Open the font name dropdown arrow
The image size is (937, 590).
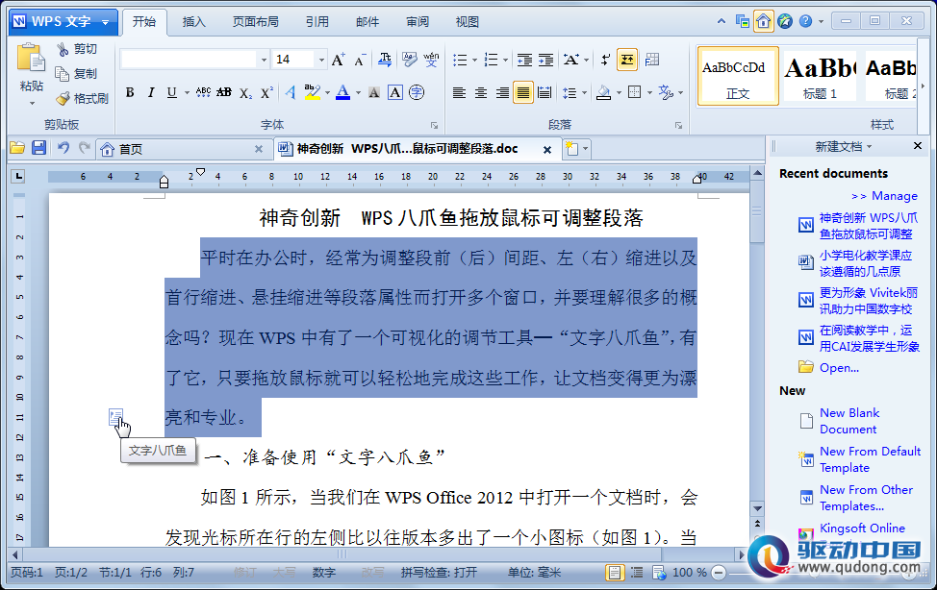(263, 60)
